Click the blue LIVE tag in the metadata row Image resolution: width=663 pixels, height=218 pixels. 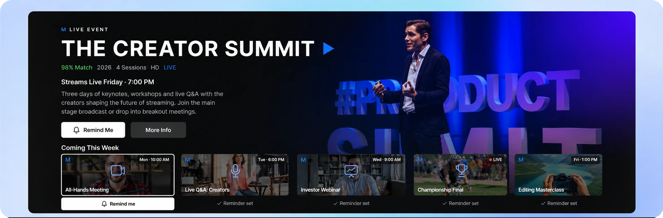point(170,67)
